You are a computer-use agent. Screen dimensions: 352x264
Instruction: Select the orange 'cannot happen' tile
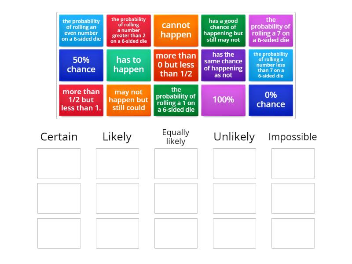176,30
